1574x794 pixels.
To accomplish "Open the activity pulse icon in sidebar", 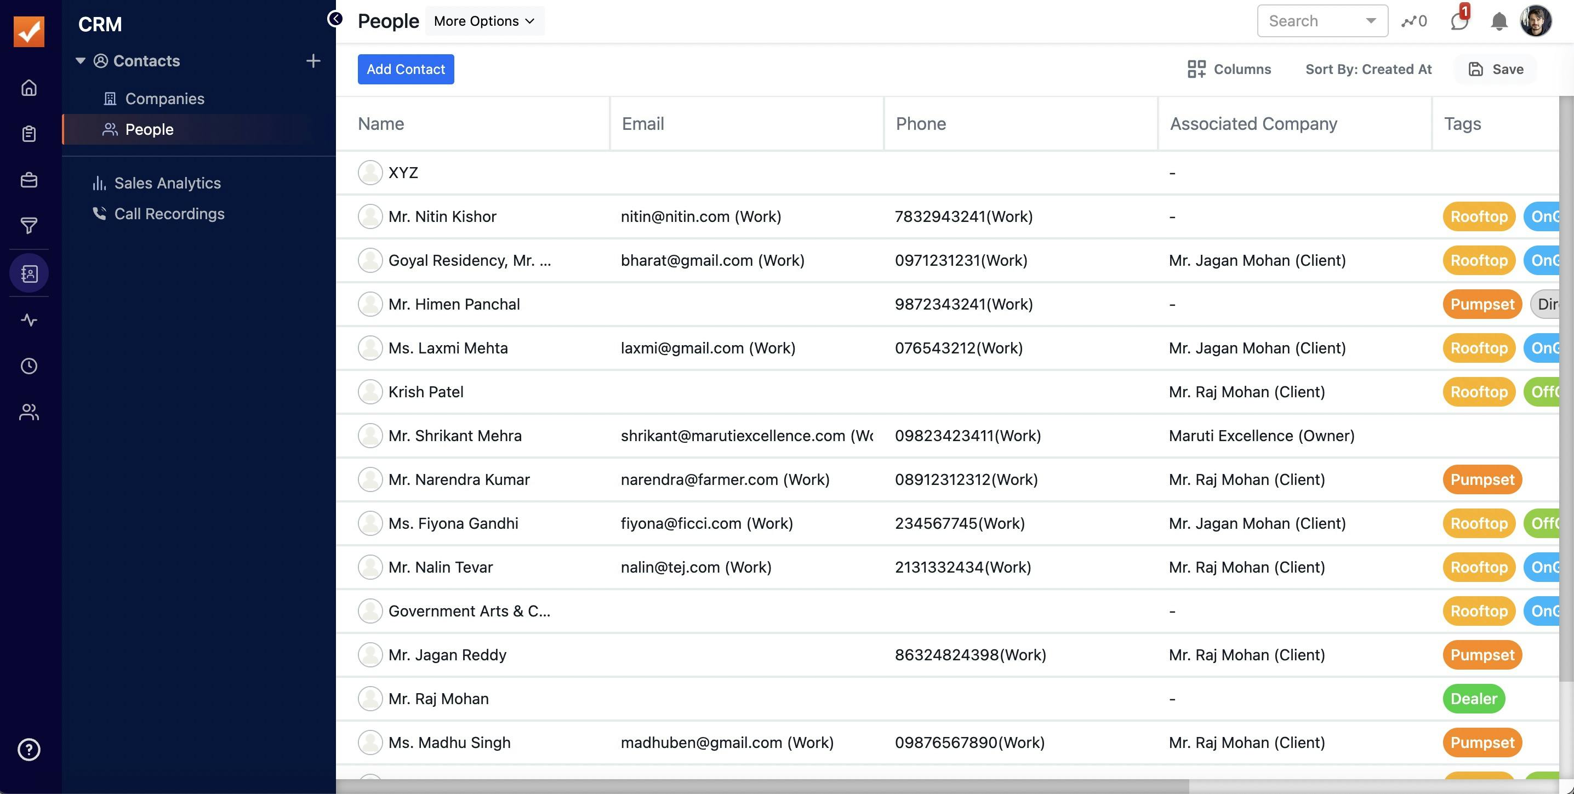I will pyautogui.click(x=28, y=320).
